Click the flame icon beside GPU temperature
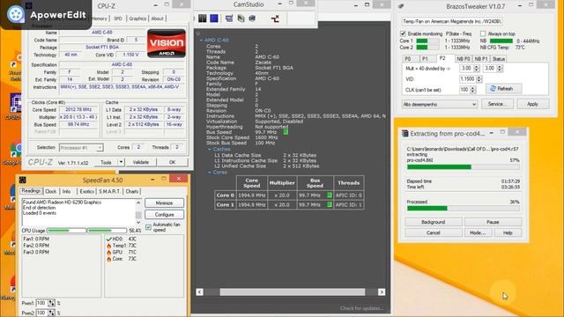This screenshot has height=317, width=564. [108, 253]
